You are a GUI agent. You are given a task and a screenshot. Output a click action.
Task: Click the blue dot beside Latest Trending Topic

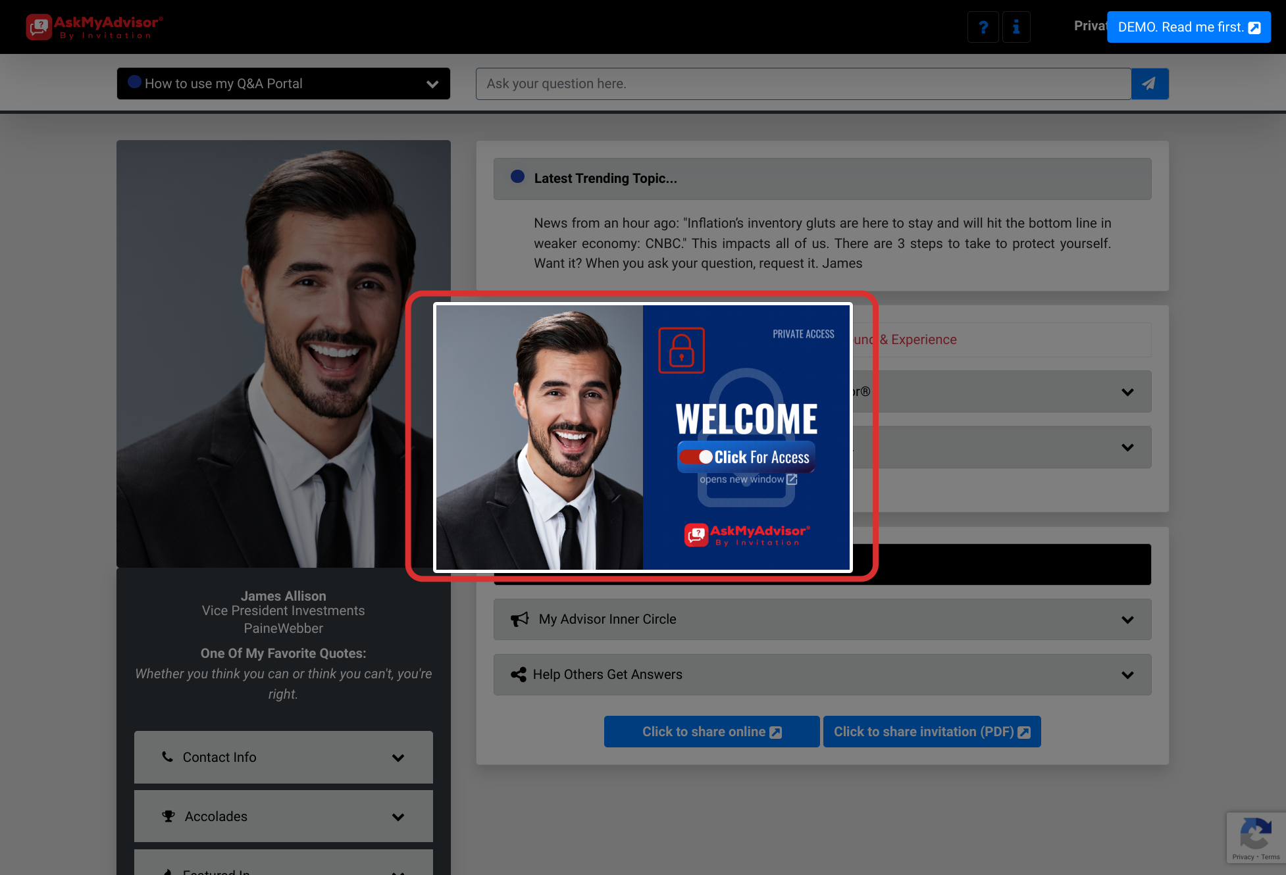tap(518, 176)
